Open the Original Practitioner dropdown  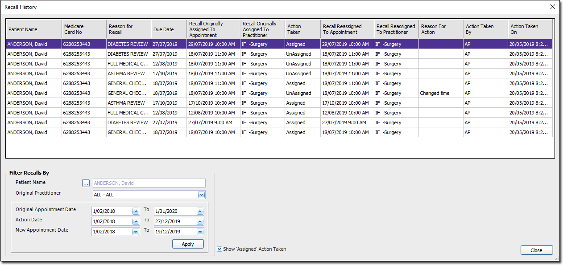coord(201,195)
